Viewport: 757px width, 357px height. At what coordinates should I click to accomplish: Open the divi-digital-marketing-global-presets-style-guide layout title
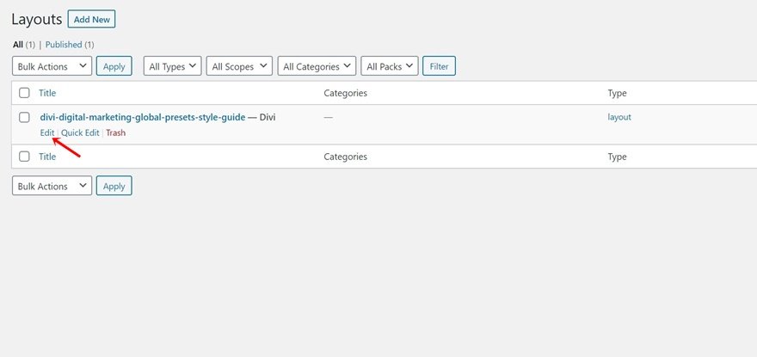[x=143, y=117]
